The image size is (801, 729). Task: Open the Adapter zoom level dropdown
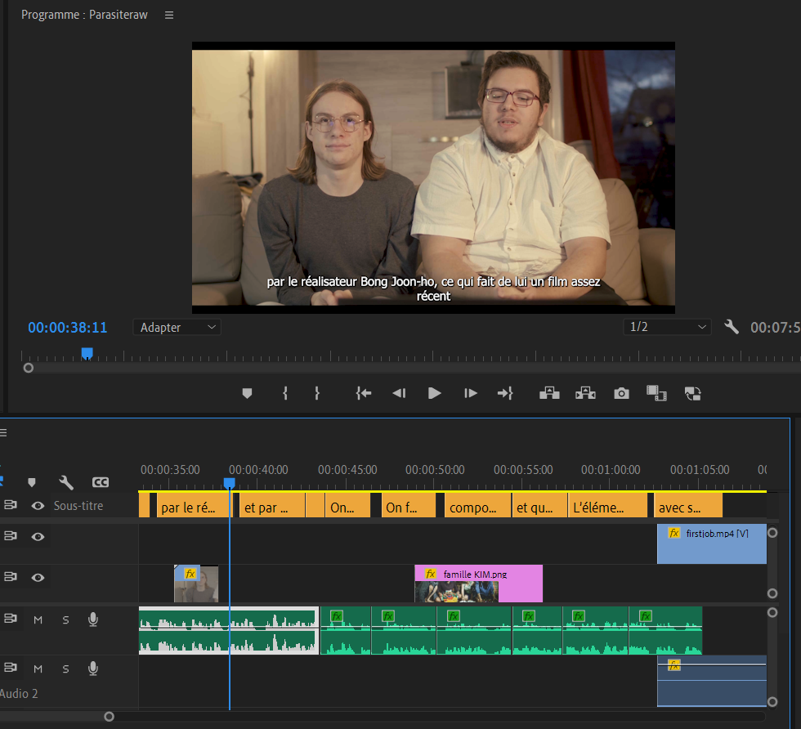click(177, 327)
